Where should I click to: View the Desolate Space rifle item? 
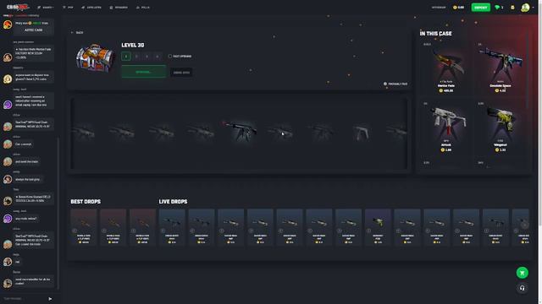coord(501,68)
